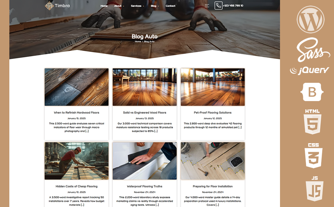Open 'When to Refinish Hardwood Floors' post title
Image resolution: width=334 pixels, height=207 pixels.
click(76, 112)
